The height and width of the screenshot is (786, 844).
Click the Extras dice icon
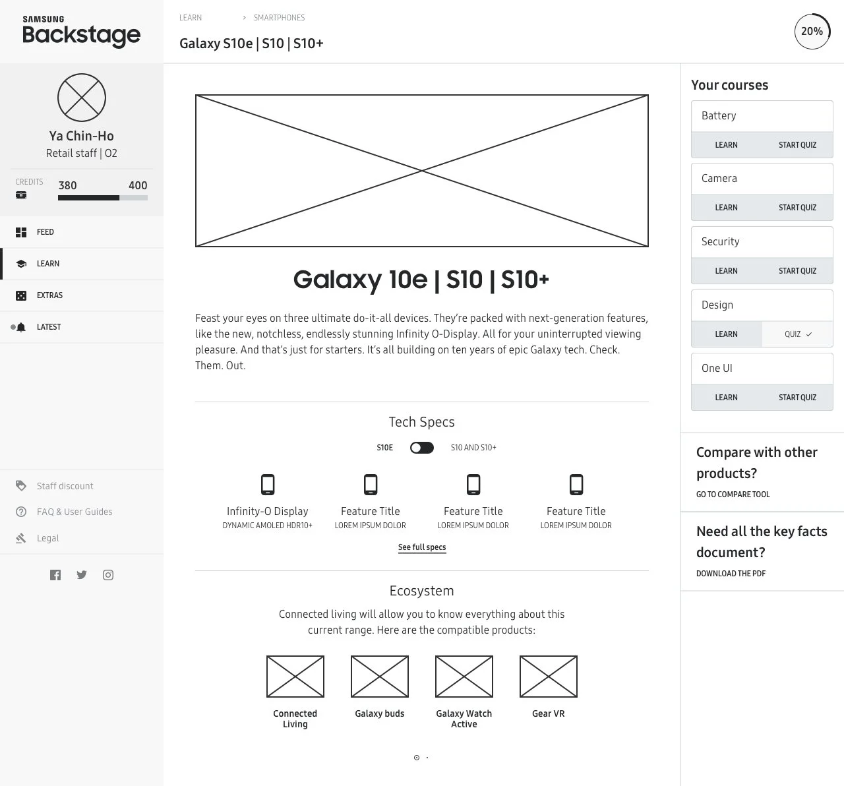pyautogui.click(x=21, y=295)
